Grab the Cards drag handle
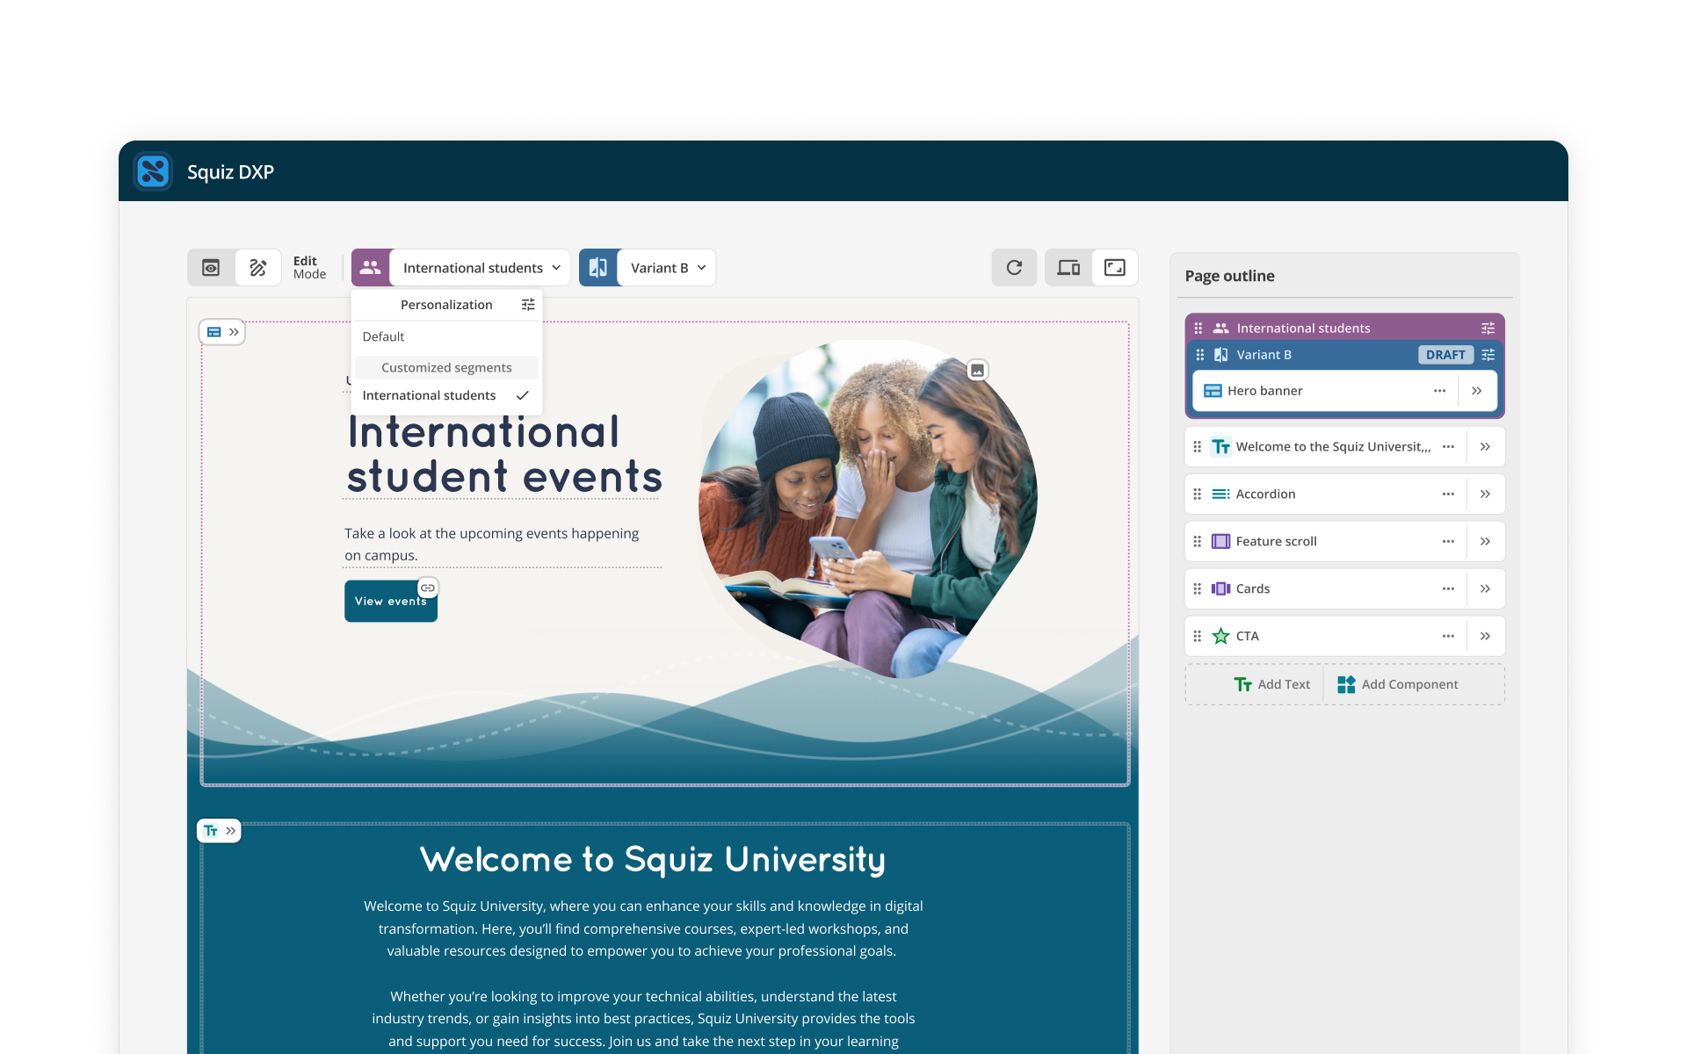The width and height of the screenshot is (1687, 1054). pos(1198,589)
